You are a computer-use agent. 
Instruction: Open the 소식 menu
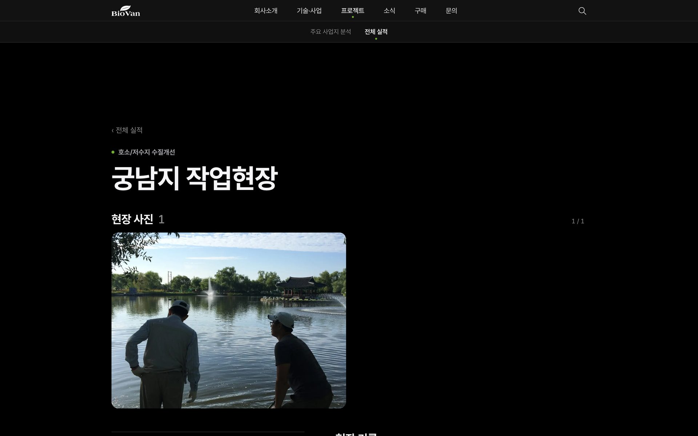389,11
